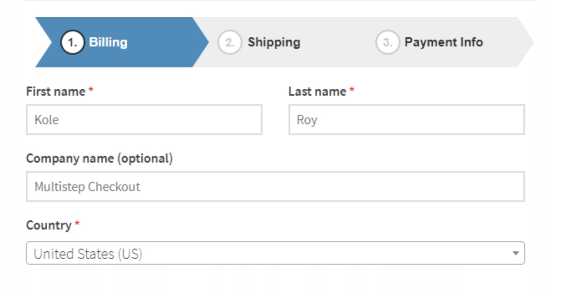Click the red asterisk beside Last name
The image size is (561, 291).
(352, 91)
